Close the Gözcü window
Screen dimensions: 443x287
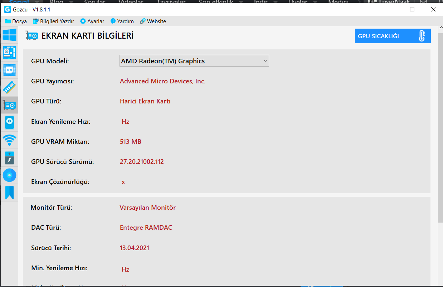click(x=433, y=9)
